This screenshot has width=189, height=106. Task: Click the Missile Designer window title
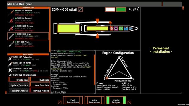20,4
